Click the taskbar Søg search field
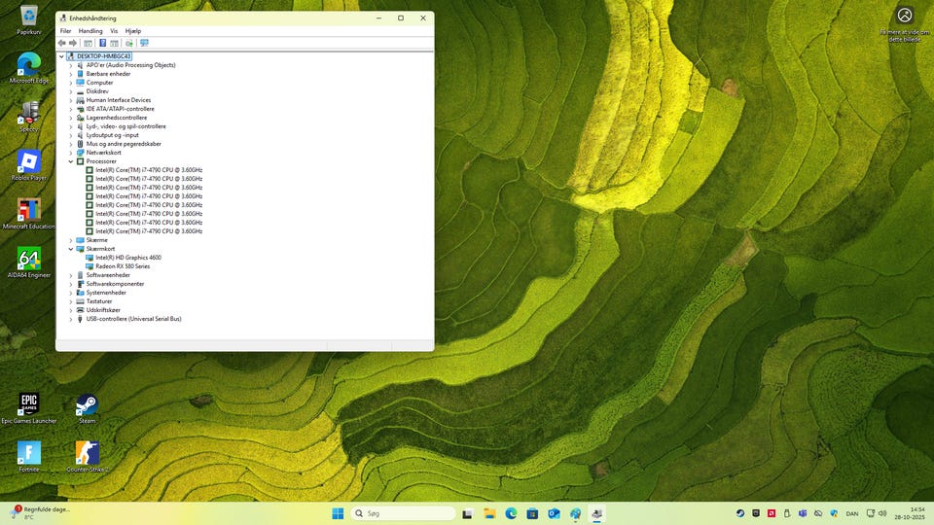This screenshot has width=934, height=525. point(403,513)
